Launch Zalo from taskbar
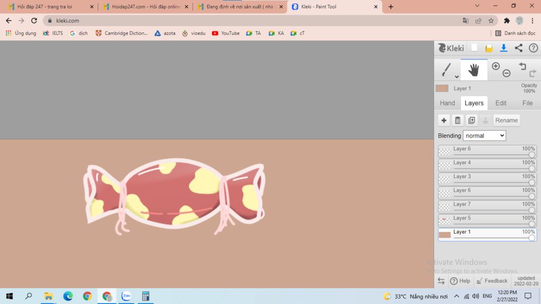Viewport: 541px width, 304px height. pos(126,296)
